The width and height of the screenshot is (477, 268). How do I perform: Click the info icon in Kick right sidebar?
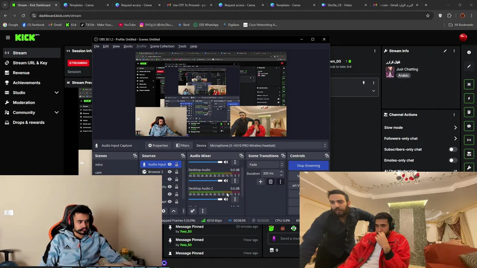[x=469, y=52]
